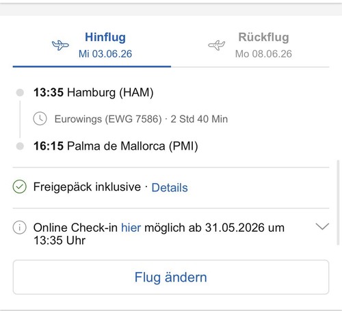Expand the Online Check-in info chevron
Screen dimensions: 342x311
322,226
